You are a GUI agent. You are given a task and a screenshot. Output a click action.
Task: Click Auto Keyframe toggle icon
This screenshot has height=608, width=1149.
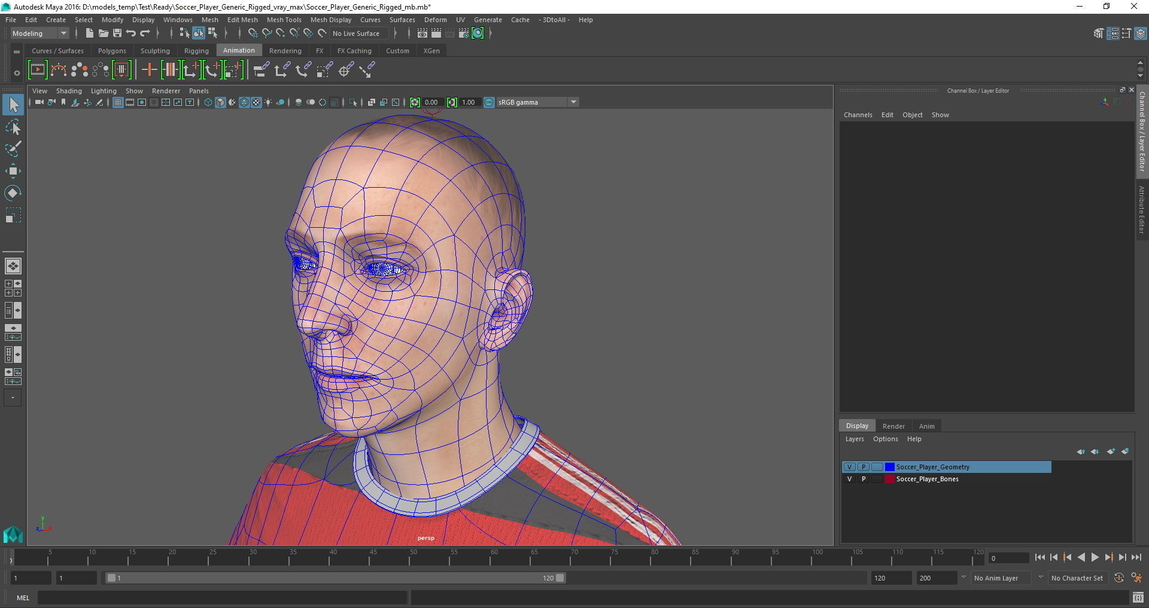click(x=1119, y=578)
